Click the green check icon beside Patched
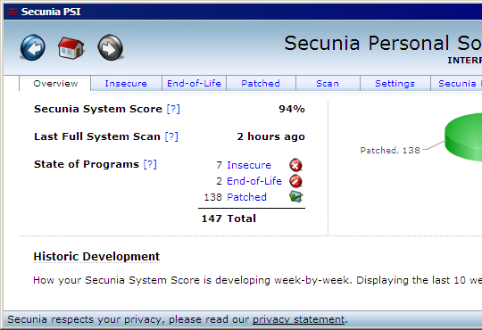The width and height of the screenshot is (482, 330). point(295,196)
